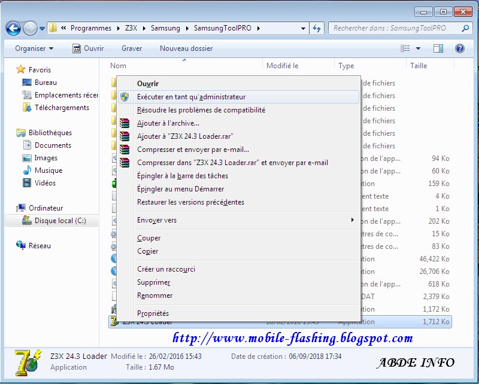Click the Forward navigation arrow
479x384 pixels.
(29, 29)
